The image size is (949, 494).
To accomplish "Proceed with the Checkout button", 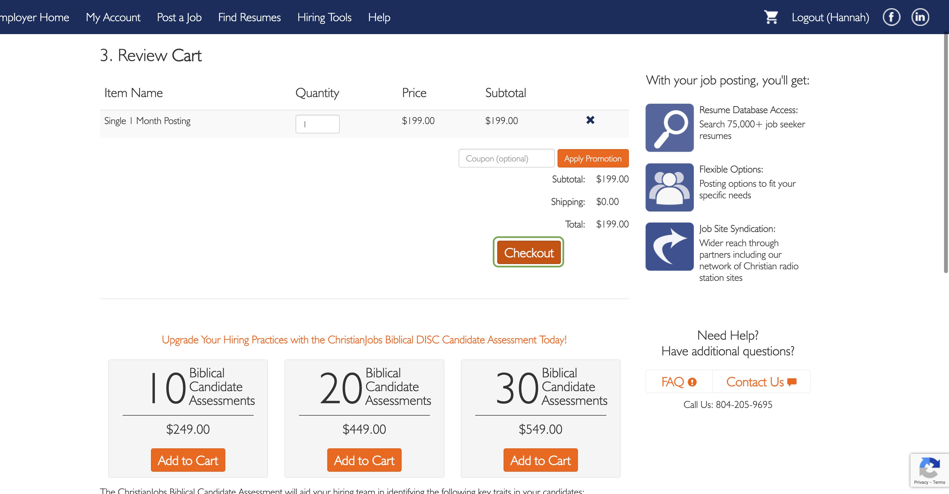I will click(528, 252).
